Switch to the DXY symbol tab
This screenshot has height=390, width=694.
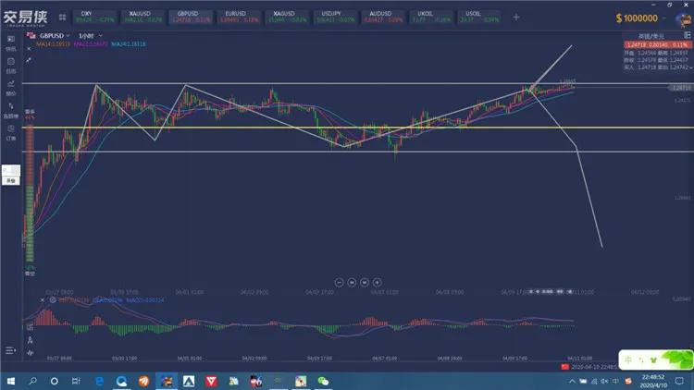pos(95,17)
